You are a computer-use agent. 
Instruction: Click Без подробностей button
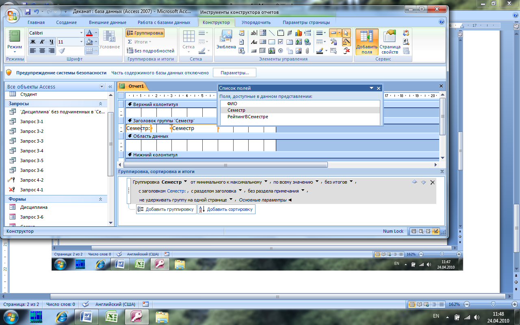click(x=150, y=51)
